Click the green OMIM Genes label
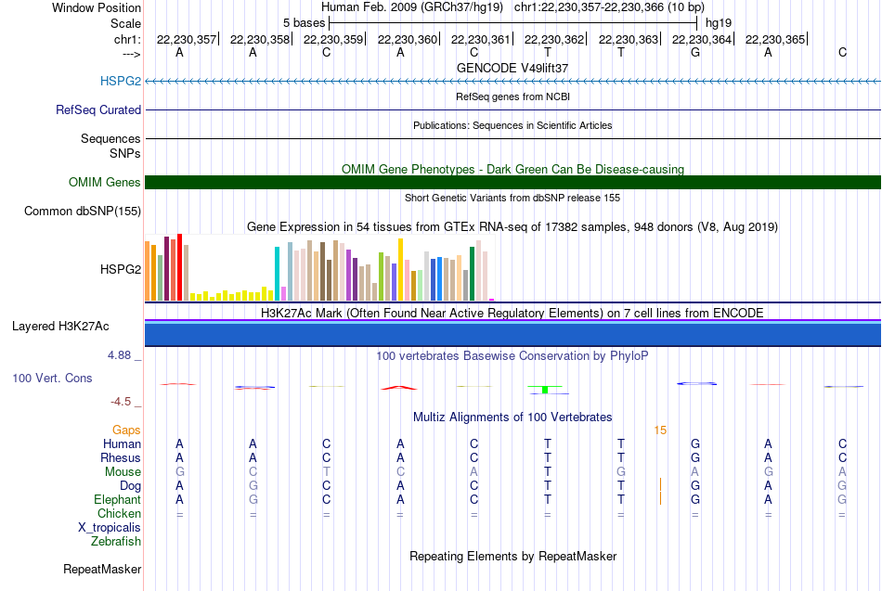 (104, 182)
